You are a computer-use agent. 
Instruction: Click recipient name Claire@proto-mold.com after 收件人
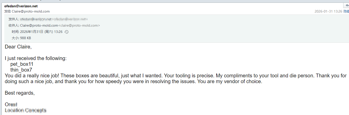(39, 25)
